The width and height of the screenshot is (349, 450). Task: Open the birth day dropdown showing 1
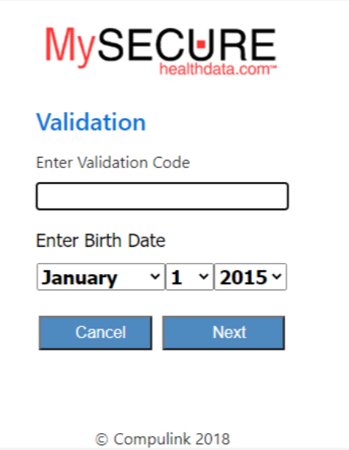click(x=190, y=277)
